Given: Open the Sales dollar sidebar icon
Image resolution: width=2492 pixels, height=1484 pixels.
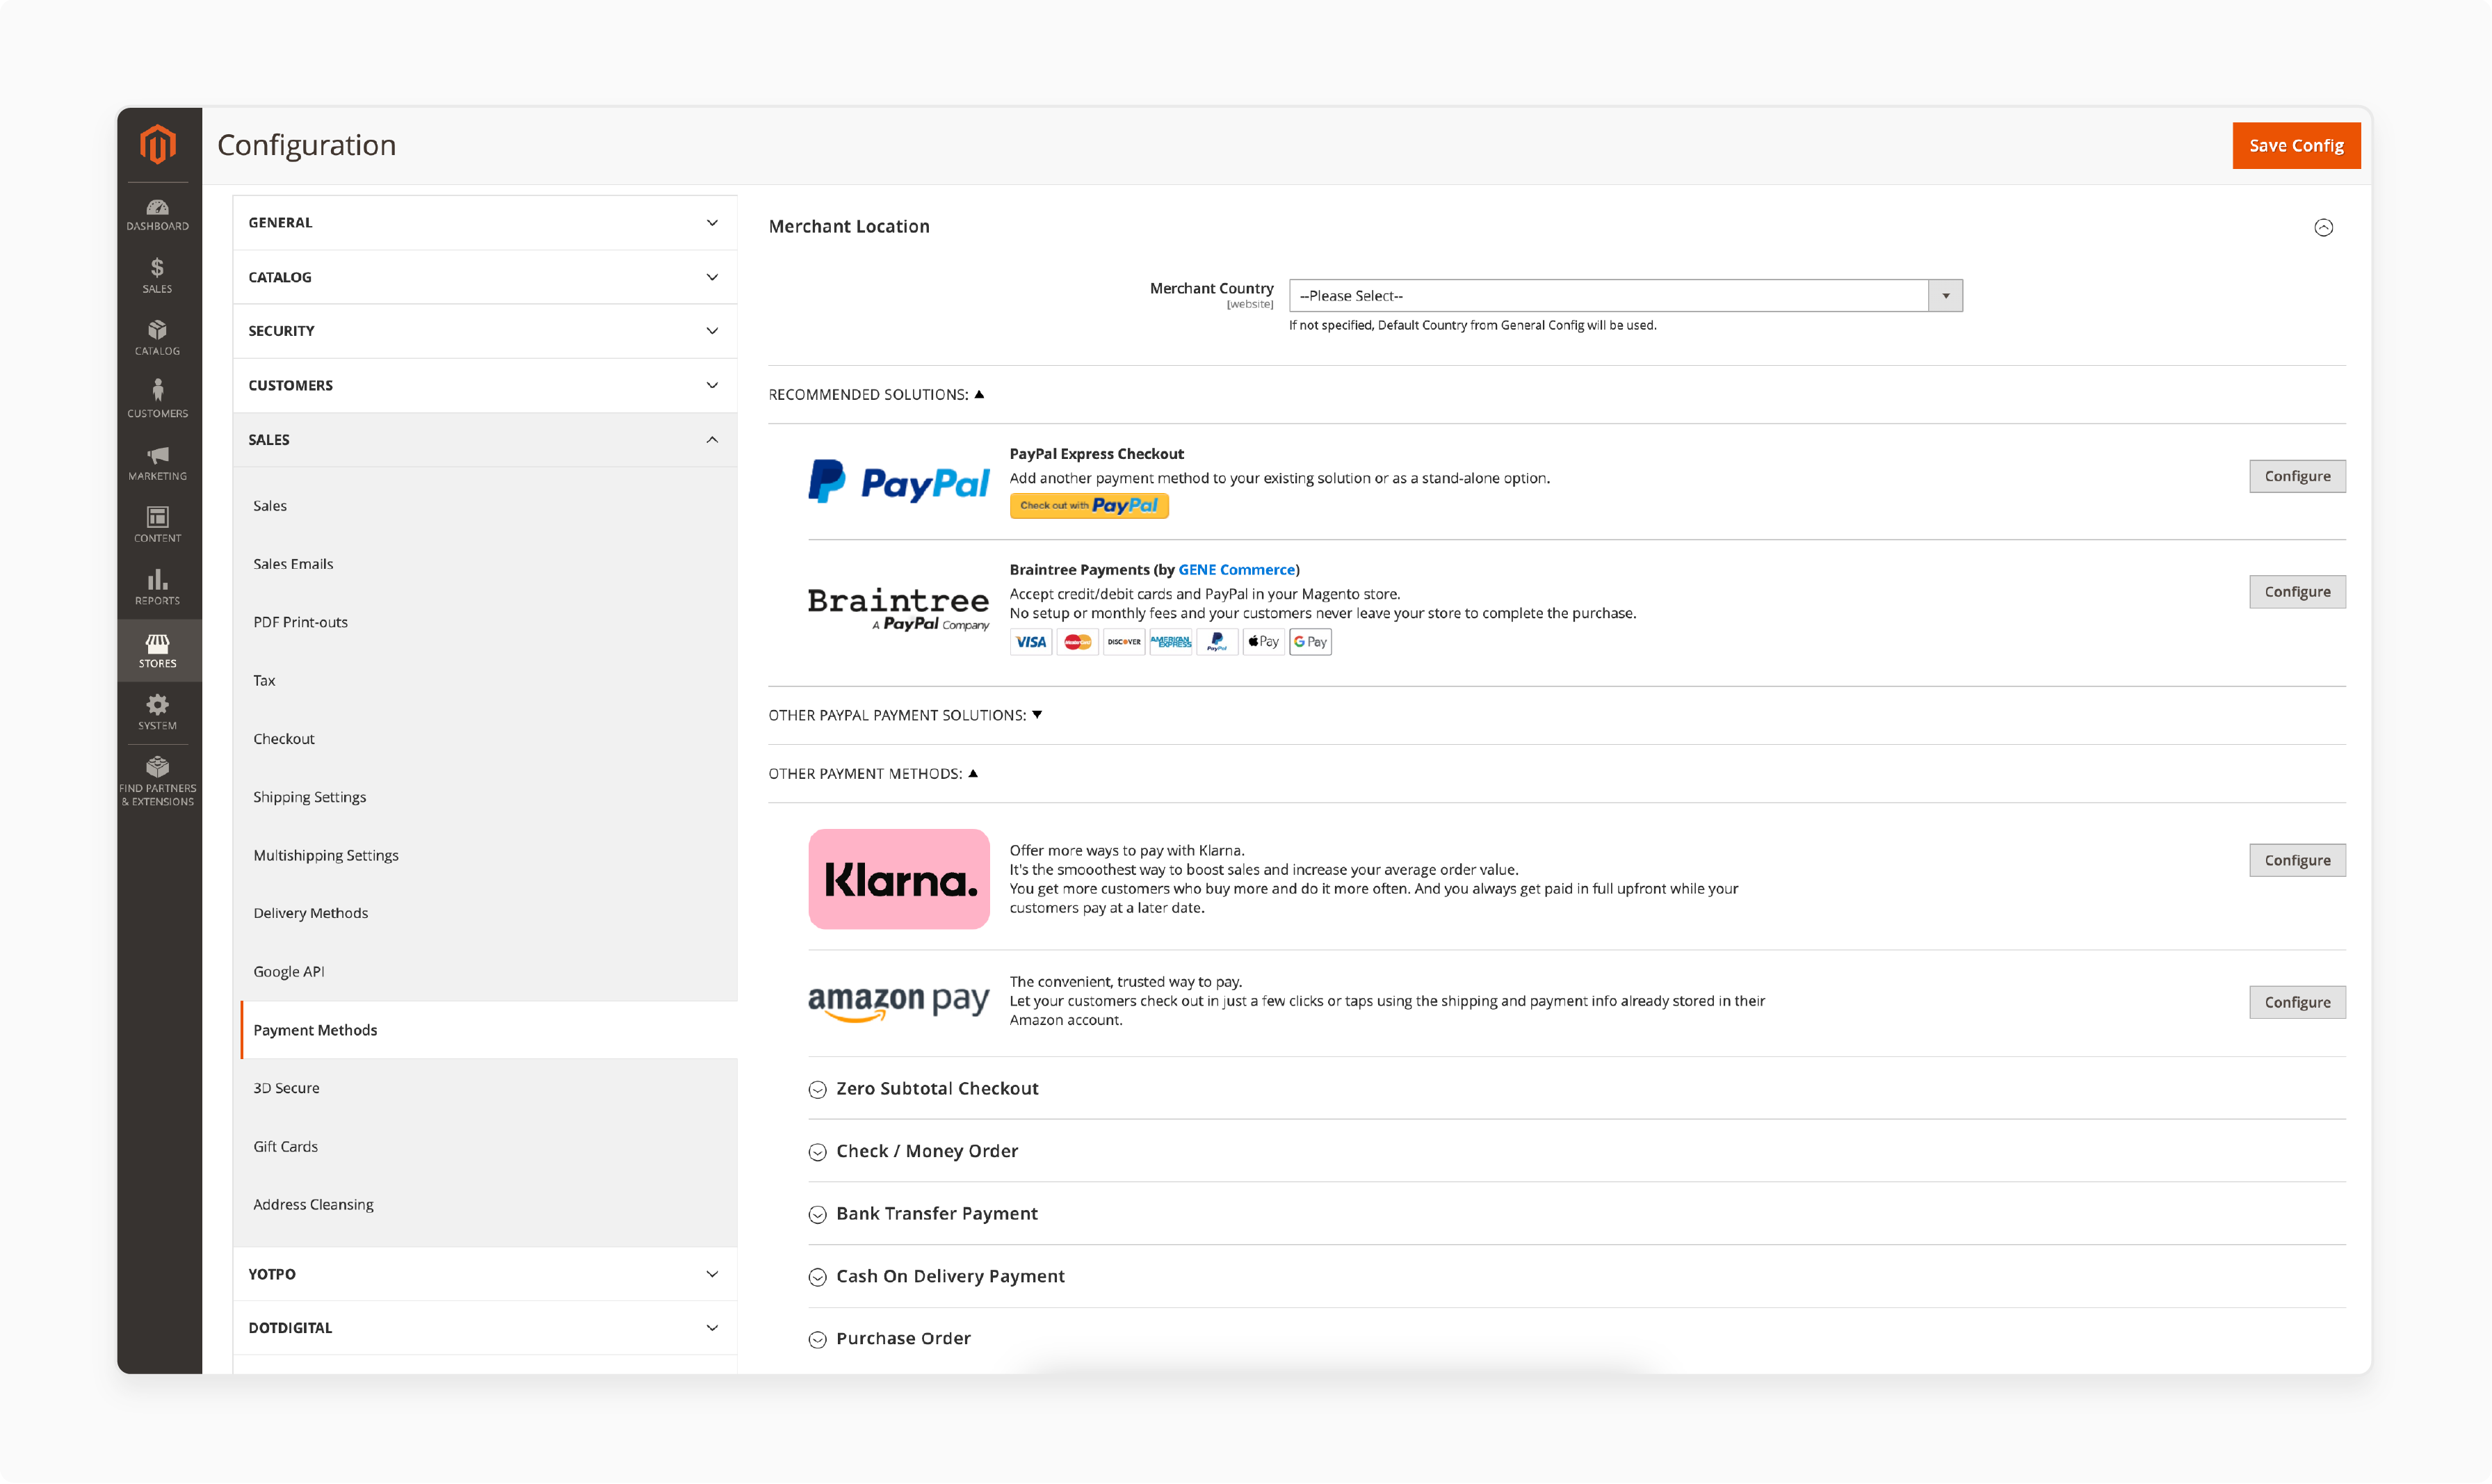Looking at the screenshot, I should (x=158, y=275).
